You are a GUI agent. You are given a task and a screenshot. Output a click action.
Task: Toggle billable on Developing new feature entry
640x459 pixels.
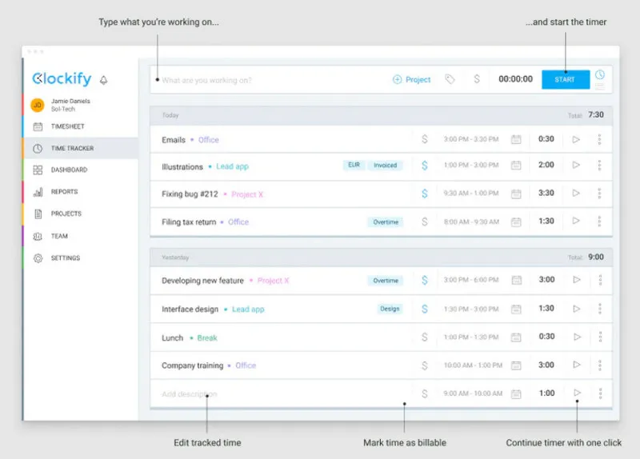click(425, 280)
